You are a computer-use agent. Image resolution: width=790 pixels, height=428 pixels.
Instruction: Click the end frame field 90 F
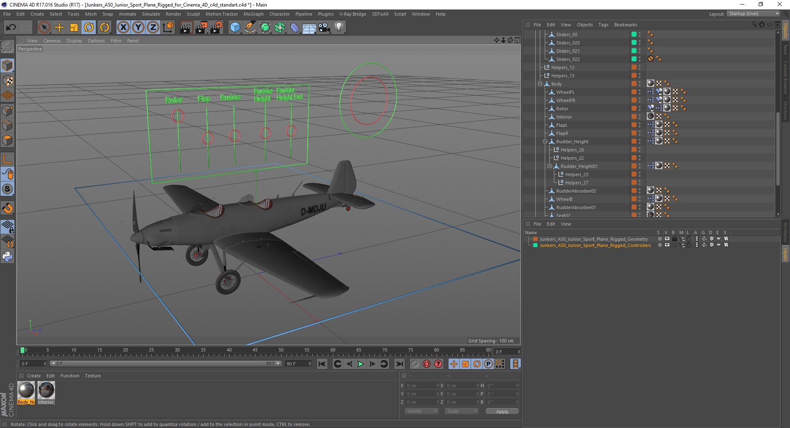(x=299, y=364)
